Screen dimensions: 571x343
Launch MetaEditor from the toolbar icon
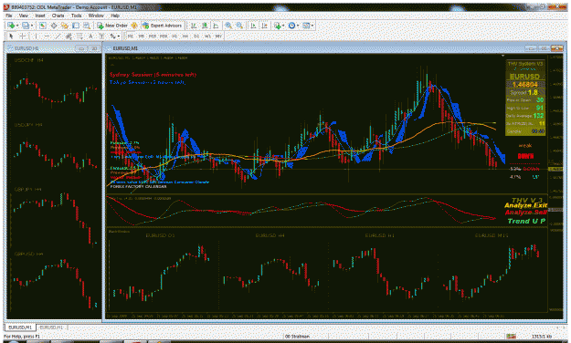[x=134, y=26]
